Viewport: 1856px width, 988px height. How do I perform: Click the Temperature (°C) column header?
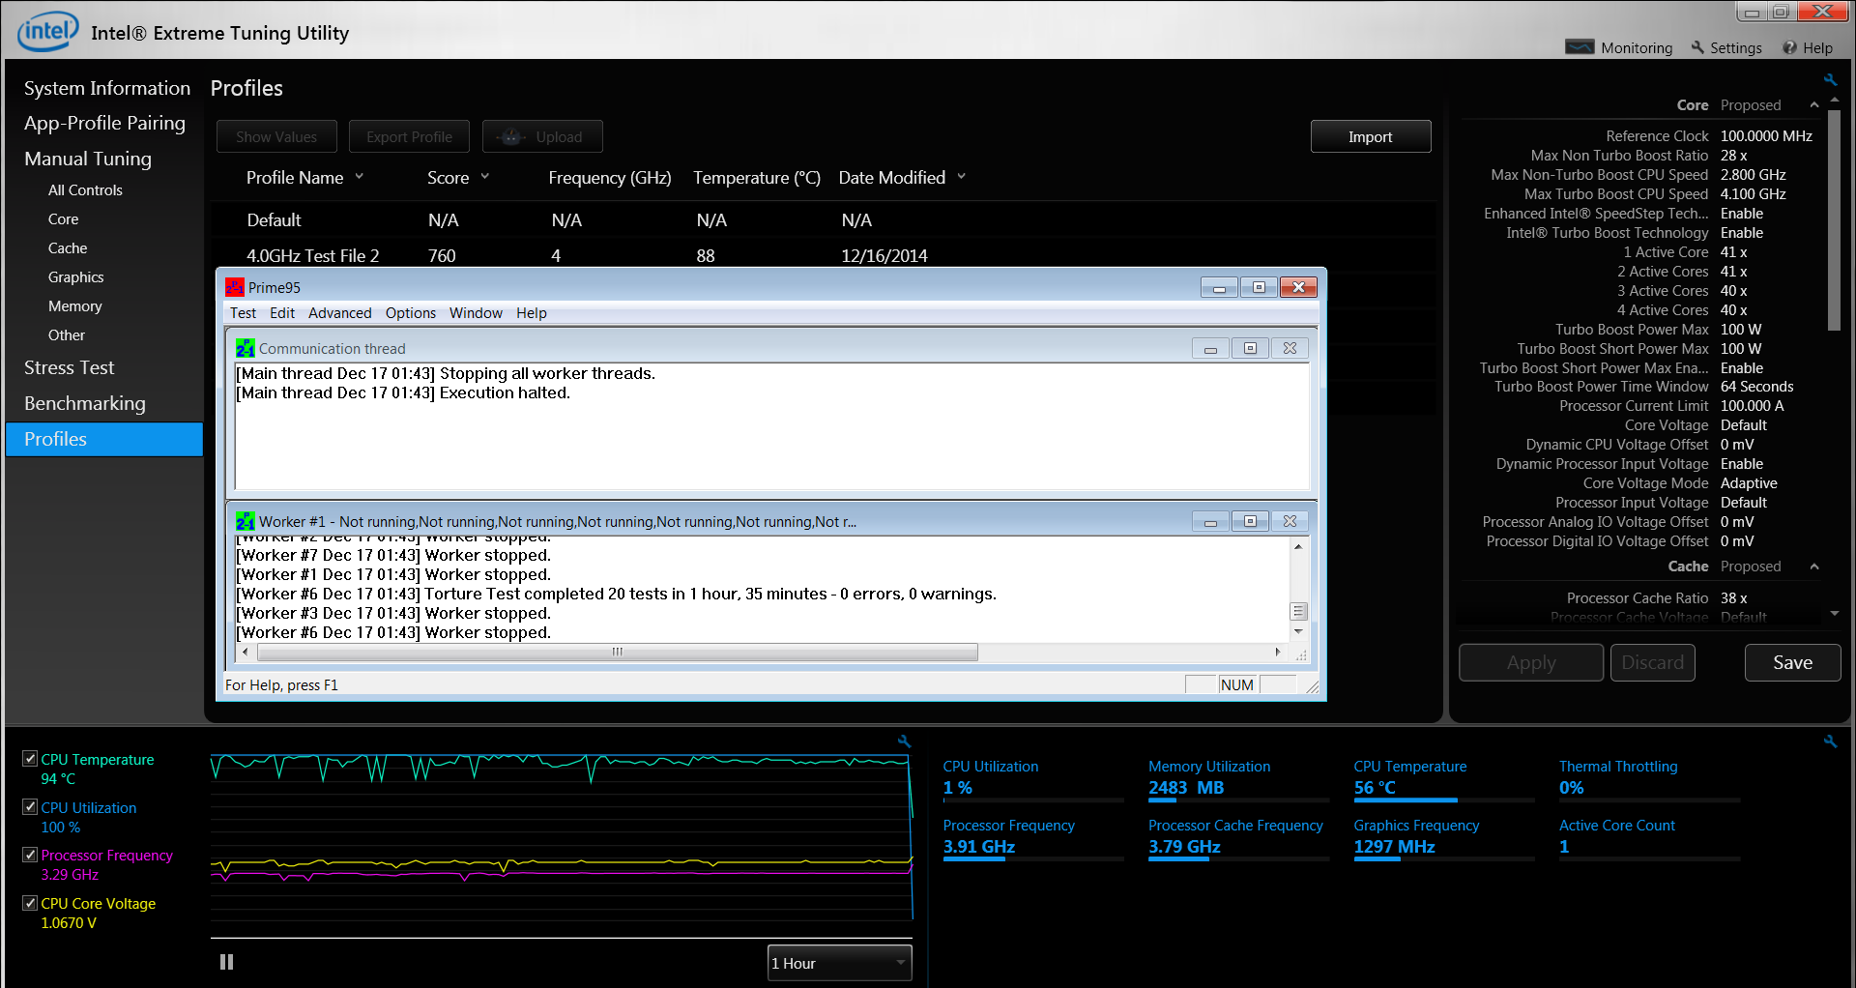757,178
